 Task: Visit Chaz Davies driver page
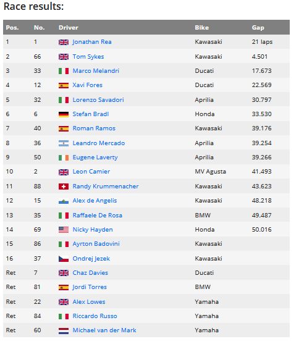point(90,273)
